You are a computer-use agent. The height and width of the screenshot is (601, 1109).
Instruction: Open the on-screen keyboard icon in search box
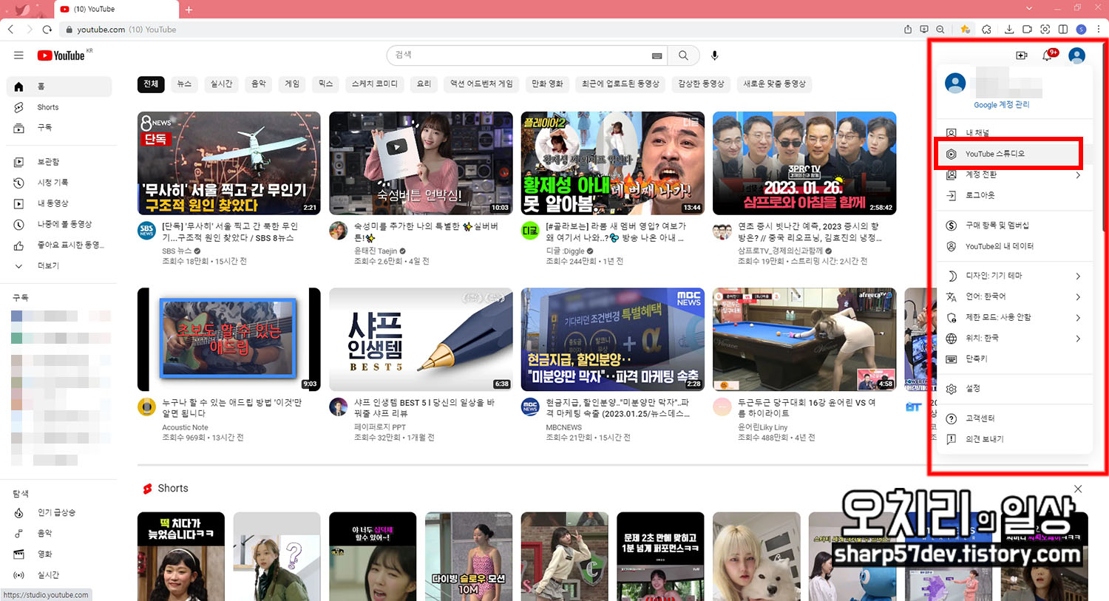click(657, 55)
